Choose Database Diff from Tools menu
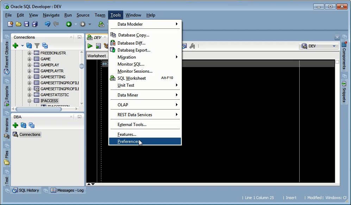 (x=145, y=43)
